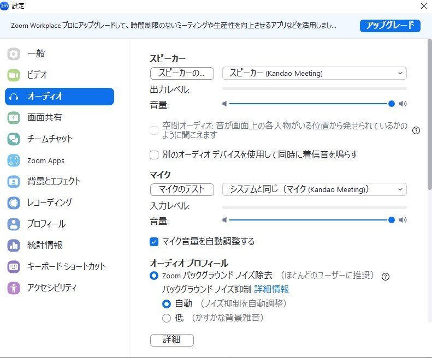Click the ビデオ camera icon
This screenshot has width=432, height=358.
[x=14, y=75]
